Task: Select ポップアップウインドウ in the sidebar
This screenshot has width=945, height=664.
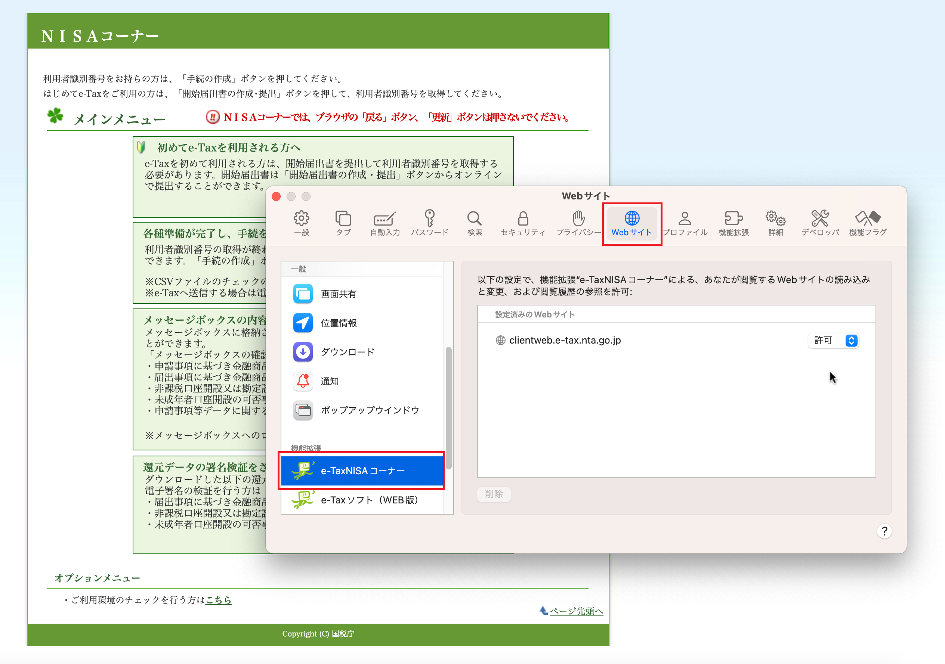Action: point(362,410)
